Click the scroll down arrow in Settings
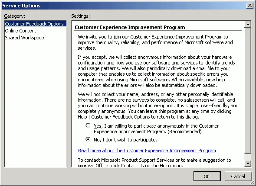Image resolution: width=256 pixels, height=186 pixels. point(248,163)
